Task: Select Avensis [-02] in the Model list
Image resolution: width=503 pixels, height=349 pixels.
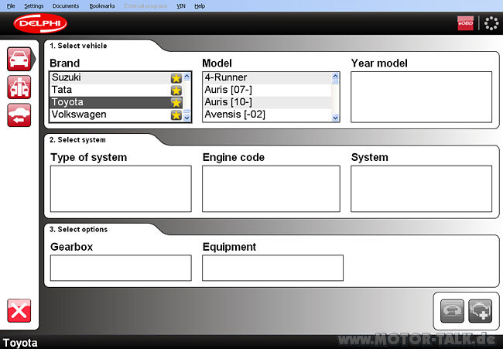Action: 268,115
